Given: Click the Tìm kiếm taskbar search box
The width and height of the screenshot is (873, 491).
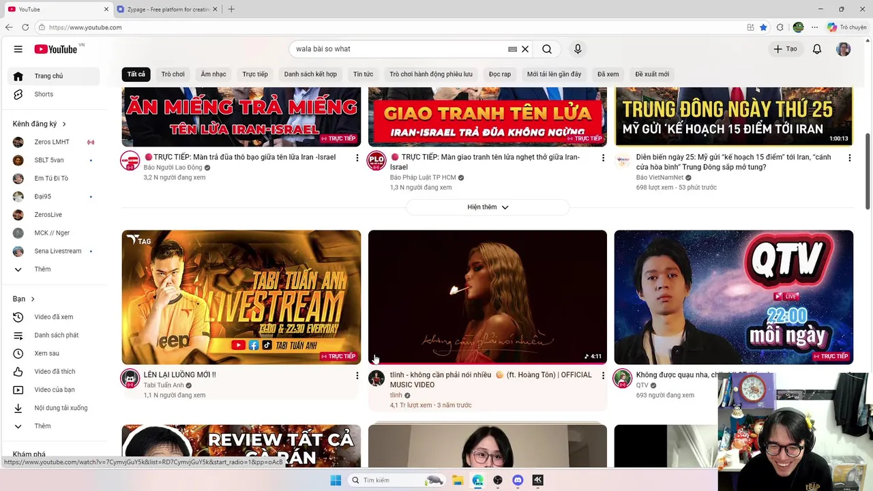Looking at the screenshot, I should [x=398, y=480].
